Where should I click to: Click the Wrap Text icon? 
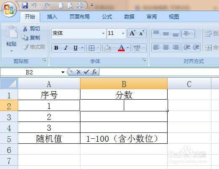click(208, 34)
